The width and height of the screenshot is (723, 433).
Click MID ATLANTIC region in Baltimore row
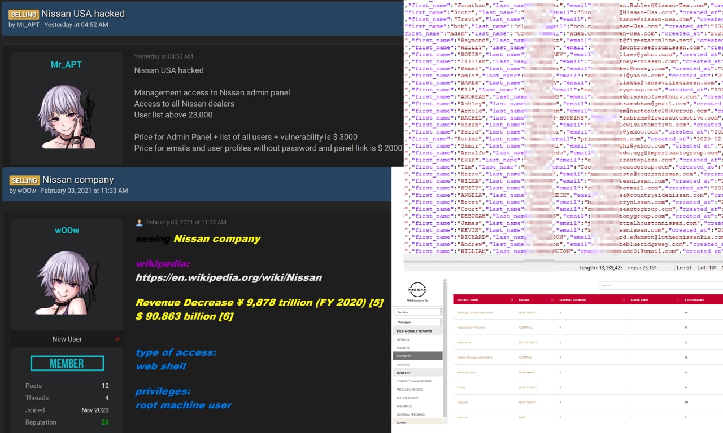pyautogui.click(x=529, y=342)
